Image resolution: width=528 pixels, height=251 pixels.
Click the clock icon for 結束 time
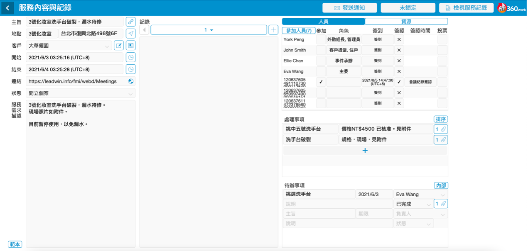pos(130,69)
